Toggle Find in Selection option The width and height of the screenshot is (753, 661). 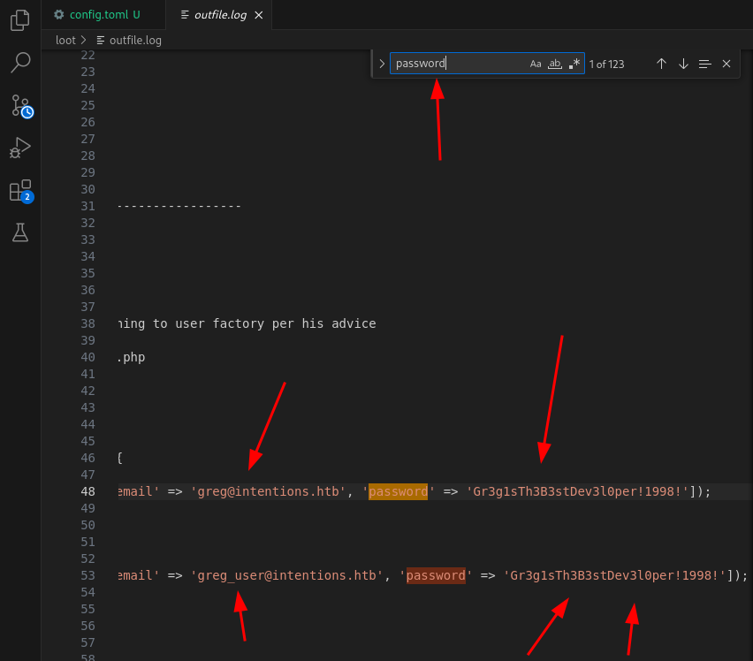tap(704, 64)
